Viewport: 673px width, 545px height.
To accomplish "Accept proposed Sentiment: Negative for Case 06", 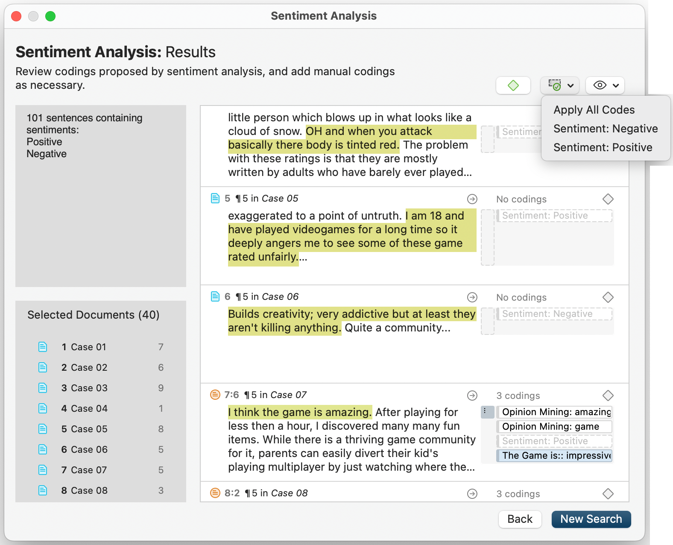I will (554, 314).
